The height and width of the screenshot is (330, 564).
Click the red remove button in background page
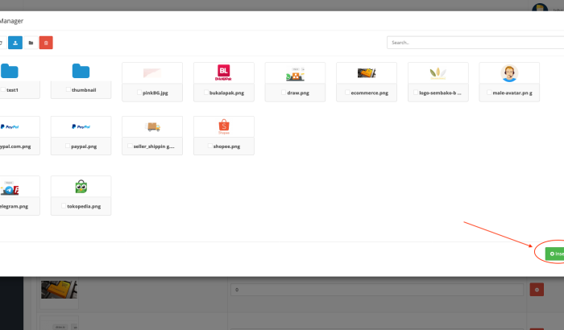click(537, 290)
